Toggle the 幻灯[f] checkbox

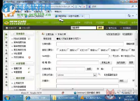[78, 50]
